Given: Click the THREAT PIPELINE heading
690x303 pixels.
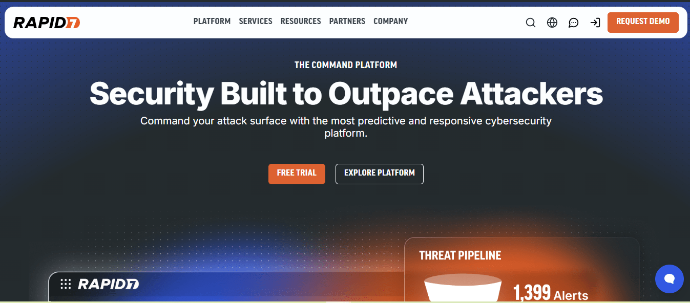Looking at the screenshot, I should (x=460, y=255).
